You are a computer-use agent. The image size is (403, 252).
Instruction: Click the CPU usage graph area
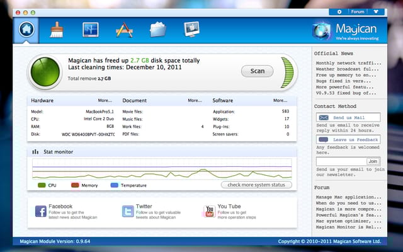(162, 169)
